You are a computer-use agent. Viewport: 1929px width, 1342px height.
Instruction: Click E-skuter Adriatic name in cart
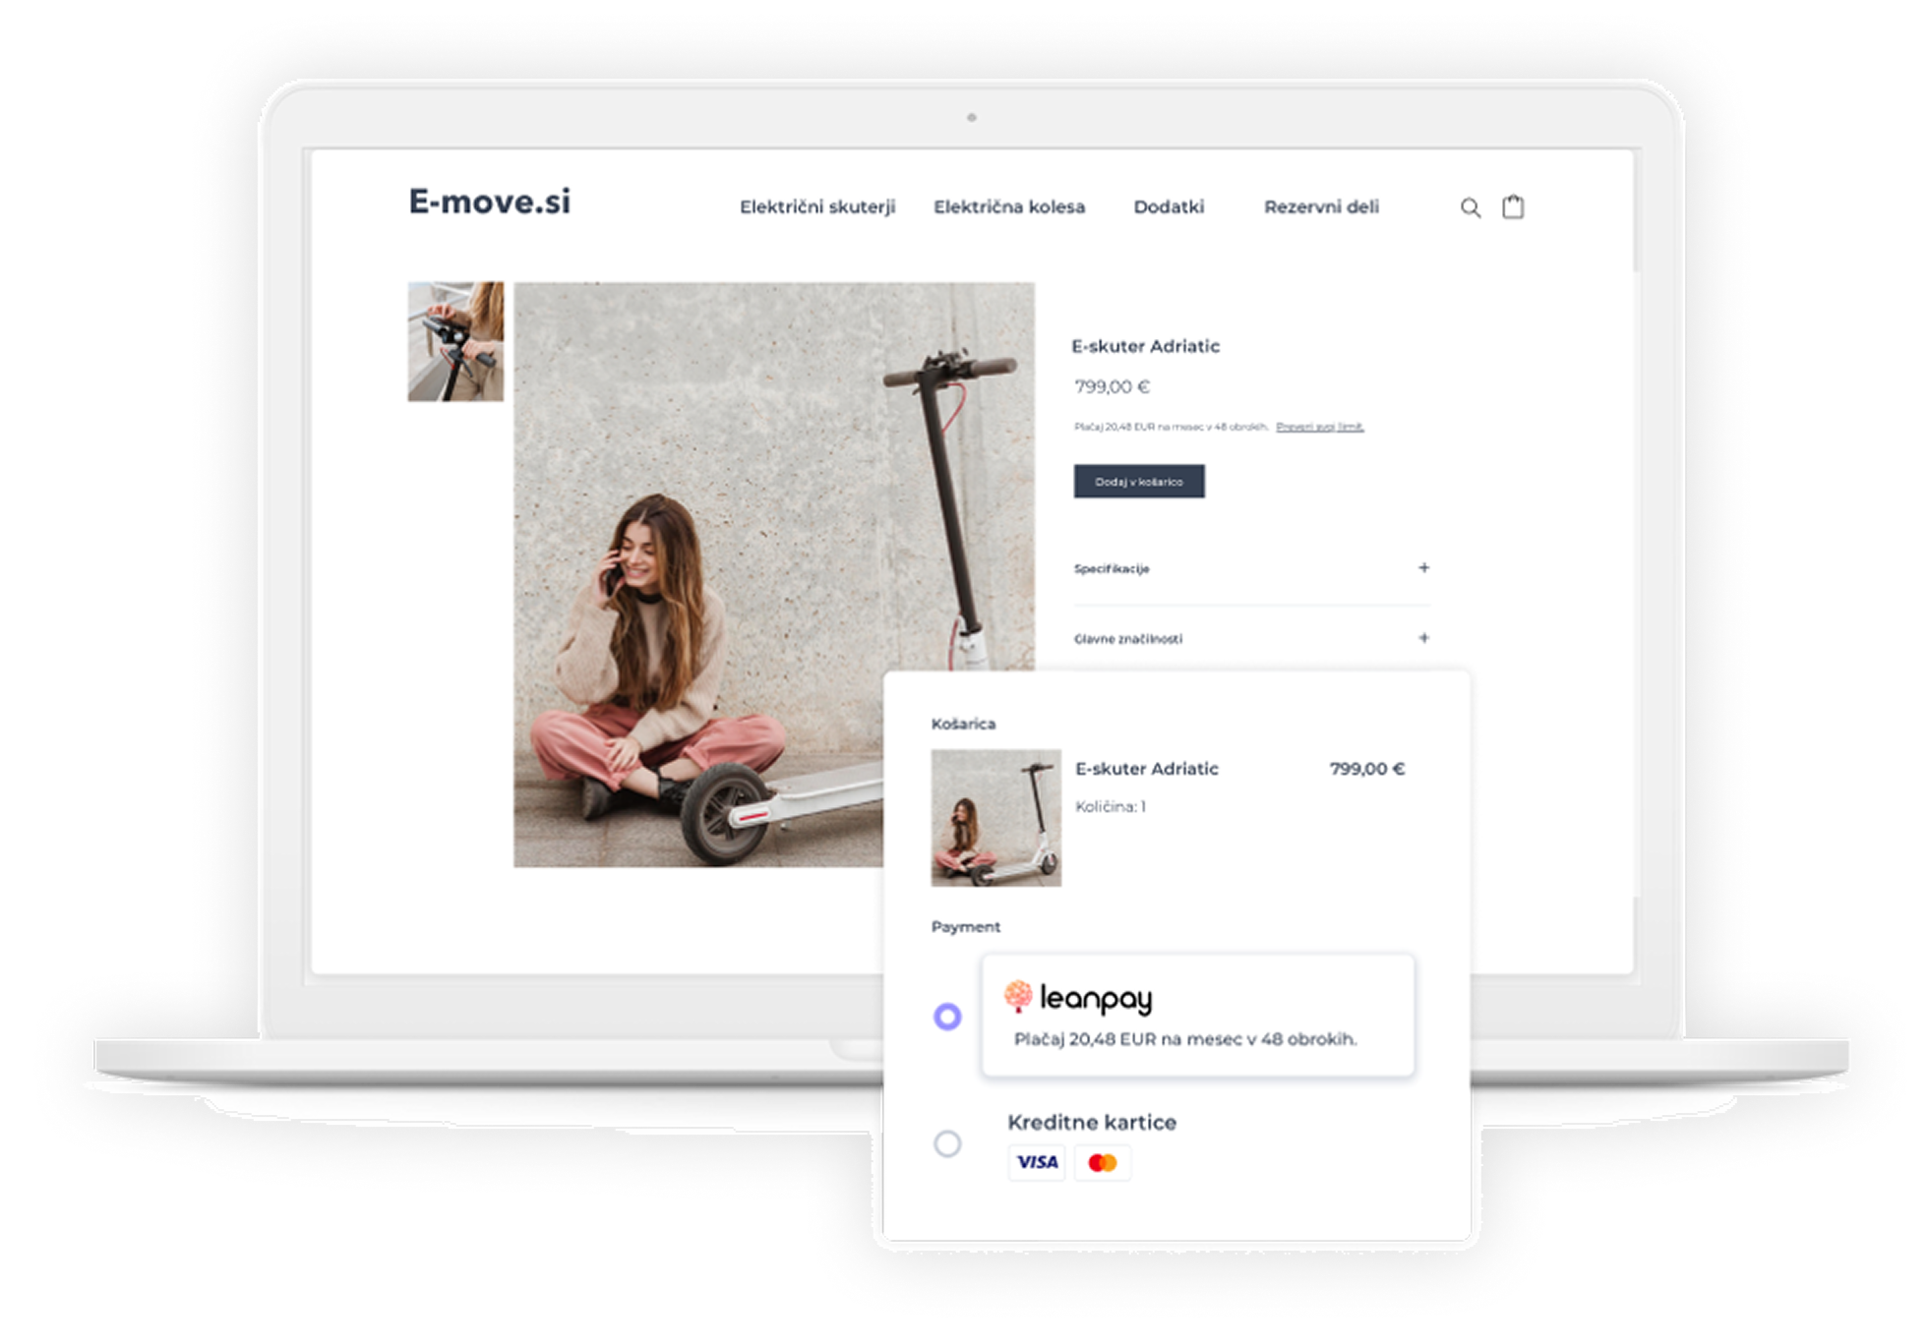[1146, 769]
